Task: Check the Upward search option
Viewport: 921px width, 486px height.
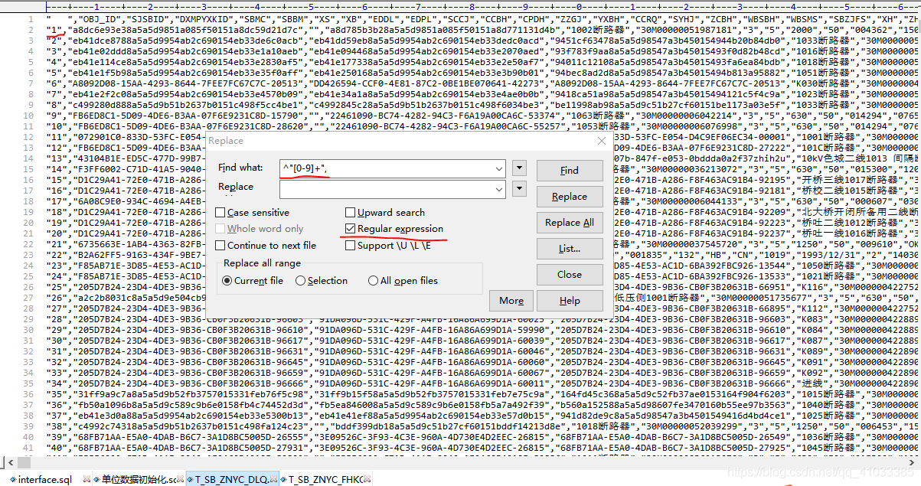Action: (x=350, y=213)
